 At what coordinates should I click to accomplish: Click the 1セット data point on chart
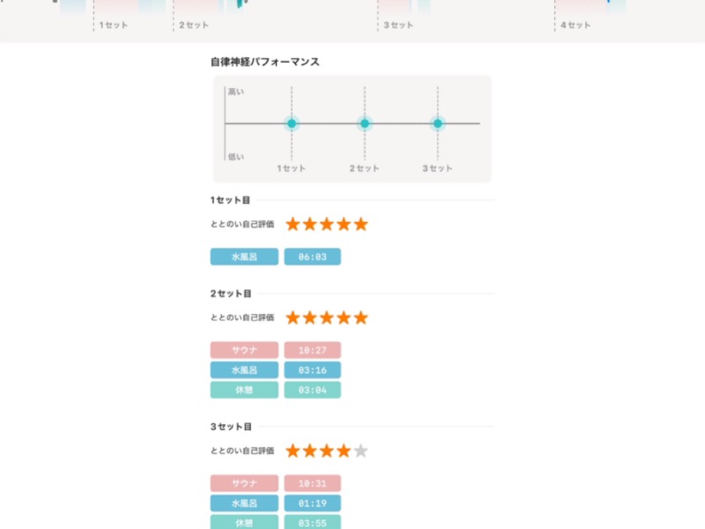tap(292, 123)
